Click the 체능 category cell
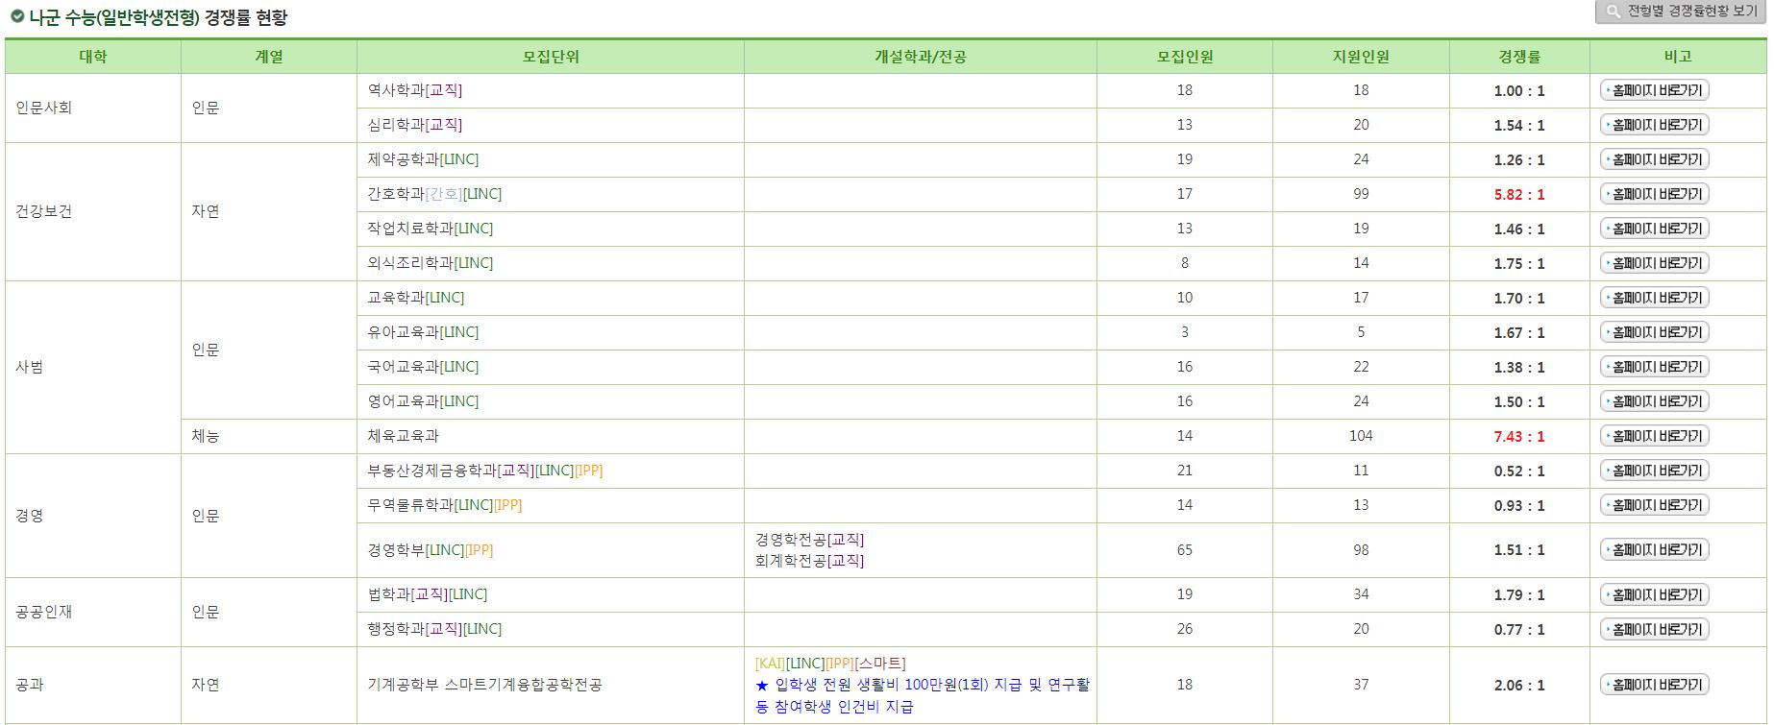 click(269, 436)
